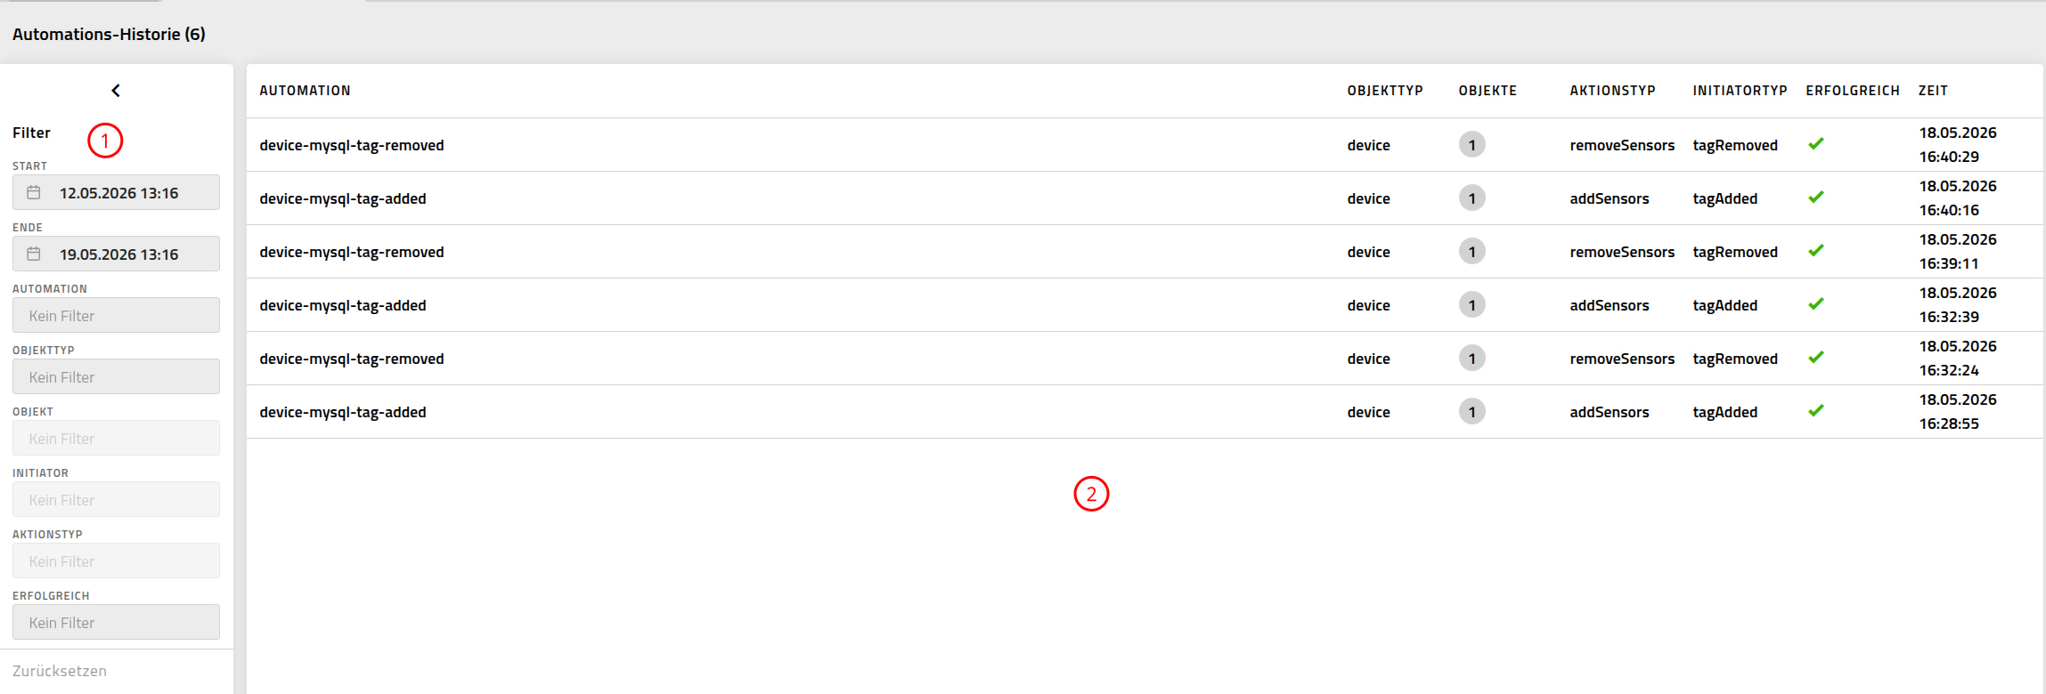This screenshot has width=2046, height=694.
Task: Set the ENDE date field 19.05.2026 13:16
Action: pos(116,254)
